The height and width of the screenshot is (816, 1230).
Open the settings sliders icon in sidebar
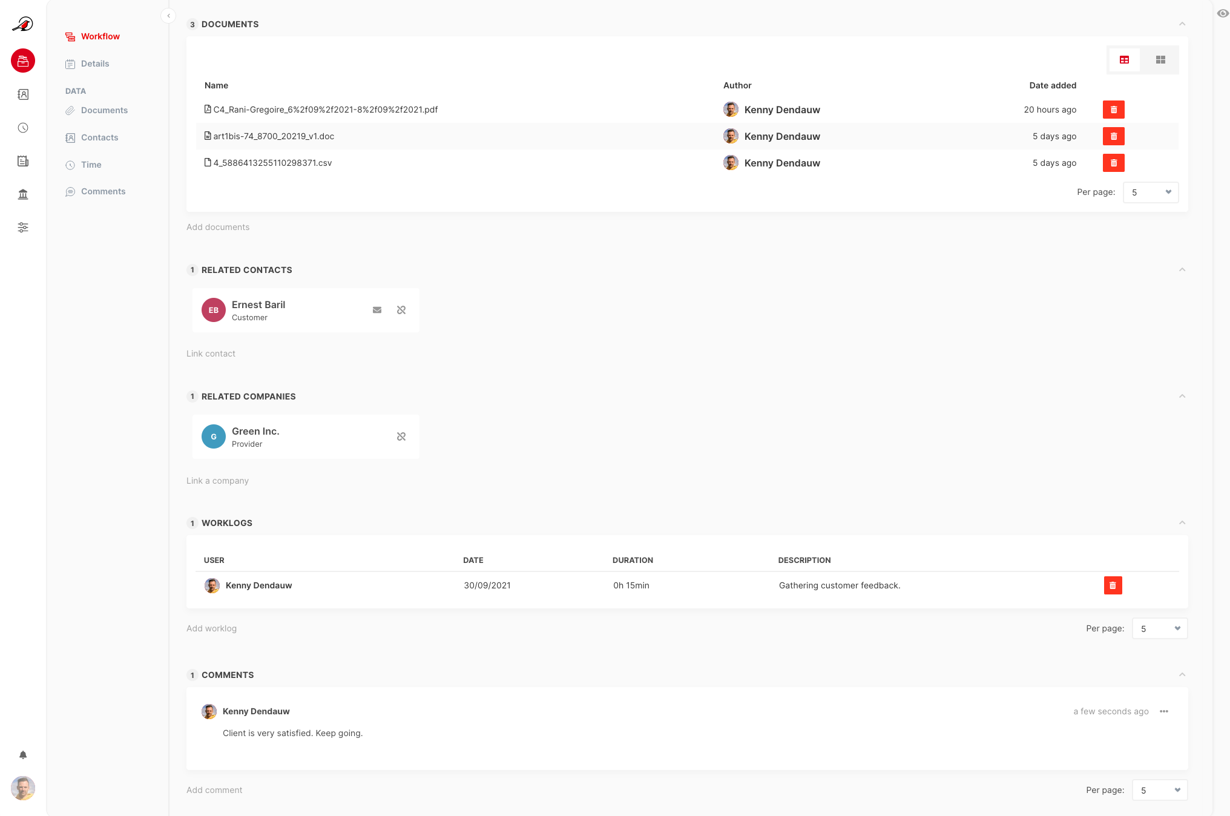tap(23, 228)
